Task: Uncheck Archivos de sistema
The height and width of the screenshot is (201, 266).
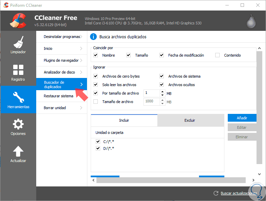Action: (x=161, y=76)
